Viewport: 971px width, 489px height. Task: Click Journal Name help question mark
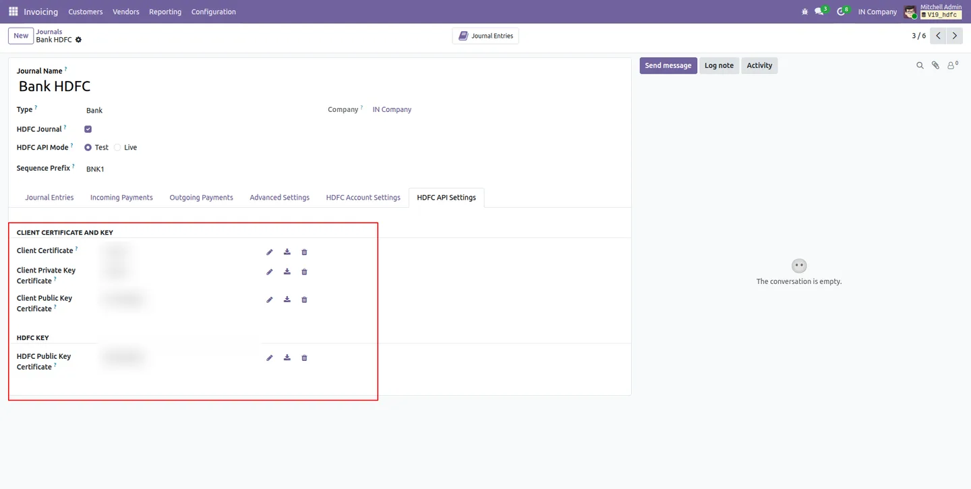click(65, 69)
